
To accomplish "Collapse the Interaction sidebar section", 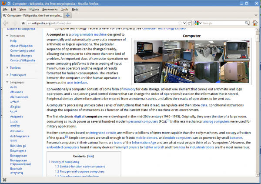I will click(7, 36).
